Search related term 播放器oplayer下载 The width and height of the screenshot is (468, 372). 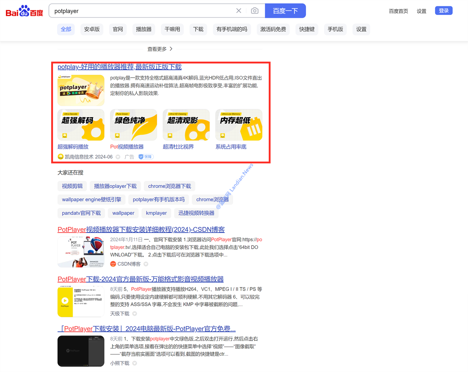tap(115, 186)
